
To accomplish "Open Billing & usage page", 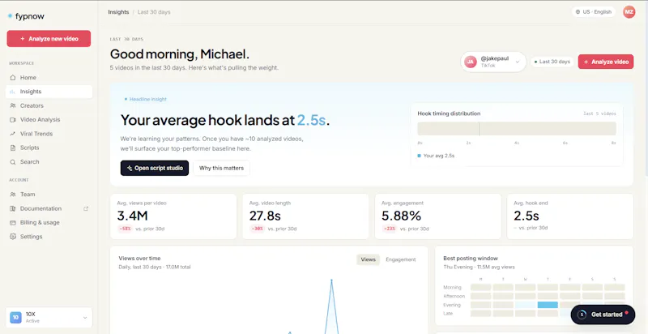I will pyautogui.click(x=49, y=223).
